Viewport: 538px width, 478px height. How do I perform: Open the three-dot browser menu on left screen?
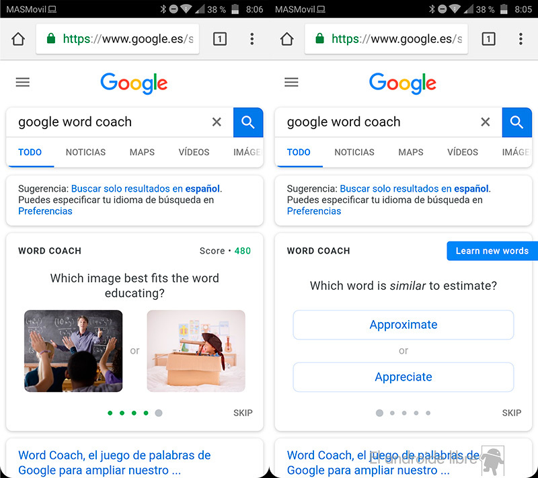click(252, 39)
